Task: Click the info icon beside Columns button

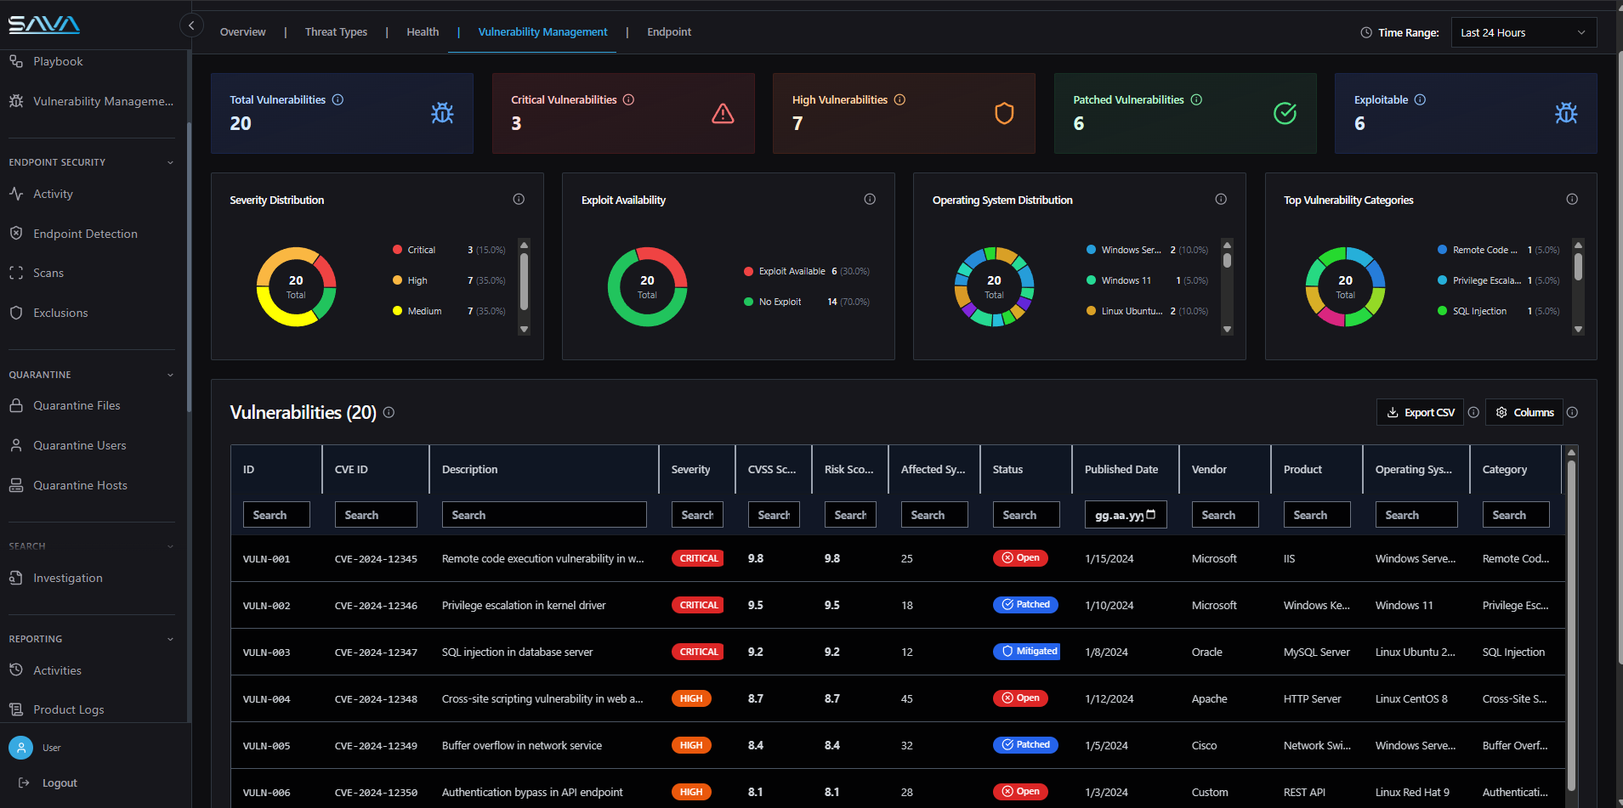Action: point(1572,412)
